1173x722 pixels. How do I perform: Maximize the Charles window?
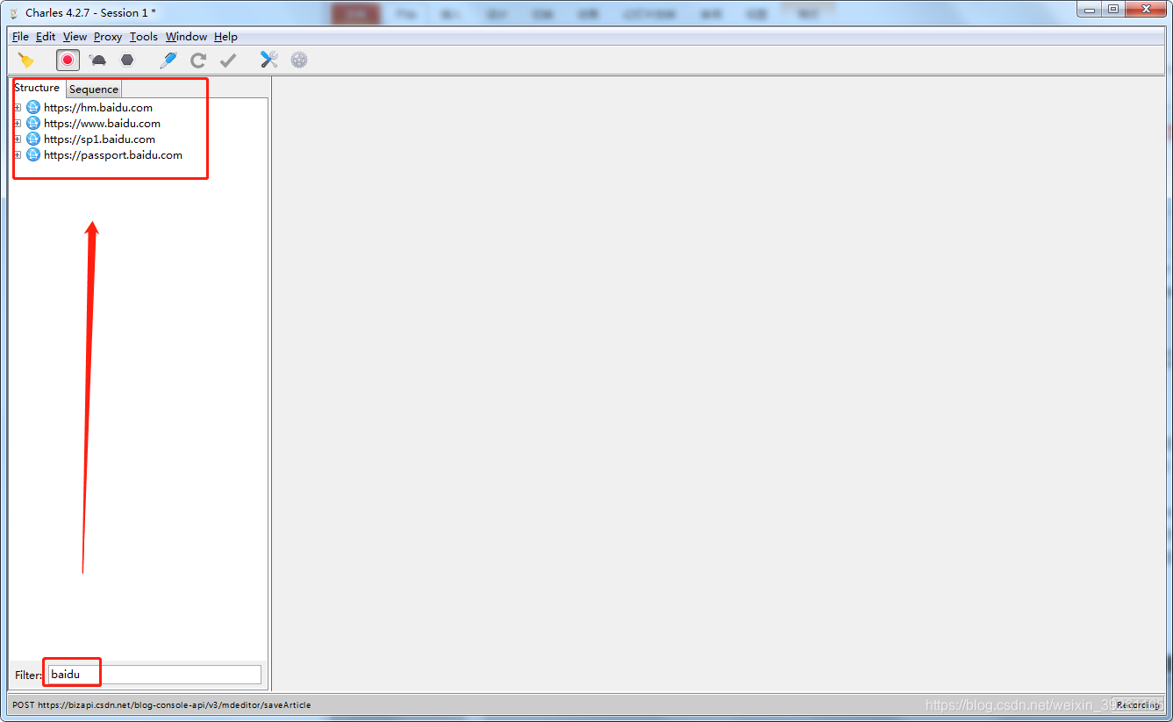(x=1113, y=10)
